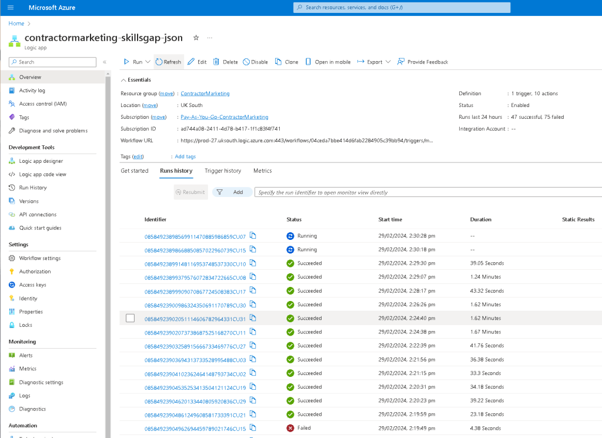The image size is (602, 438).
Task: Disable the logic app
Action: 256,62
